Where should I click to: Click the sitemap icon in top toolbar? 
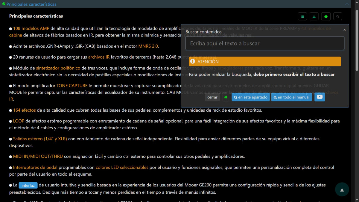[314, 16]
